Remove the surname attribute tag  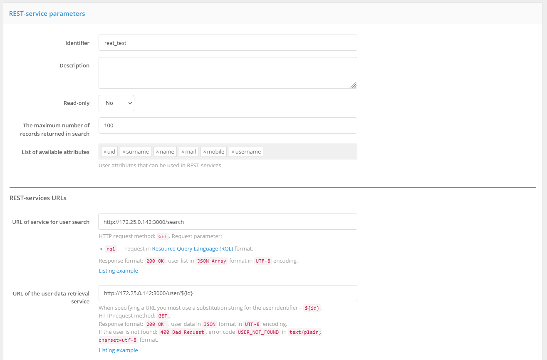point(124,152)
